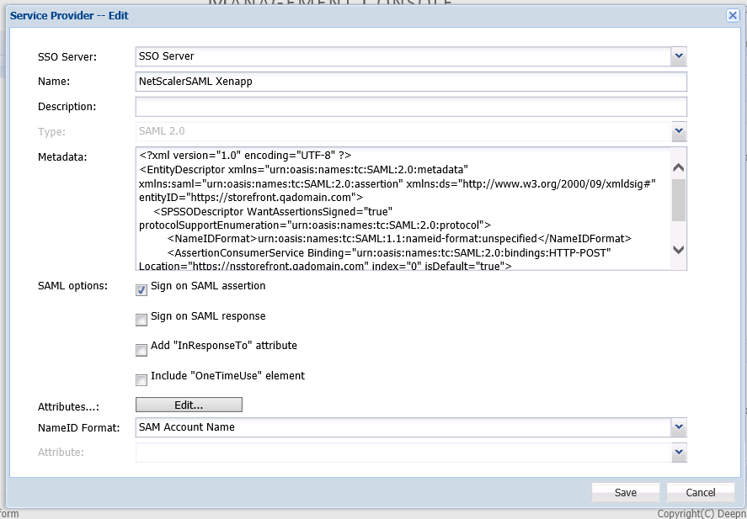The height and width of the screenshot is (519, 747).
Task: Expand the SSO Server dropdown arrow
Action: click(679, 56)
